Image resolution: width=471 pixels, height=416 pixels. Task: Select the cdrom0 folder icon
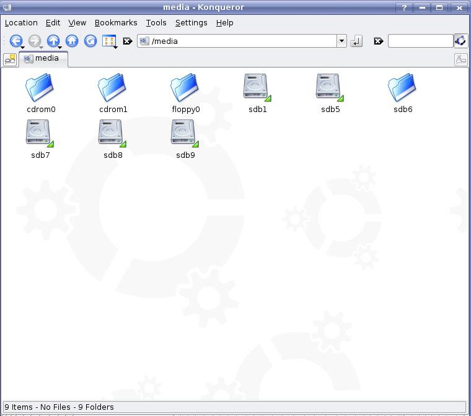coord(40,87)
